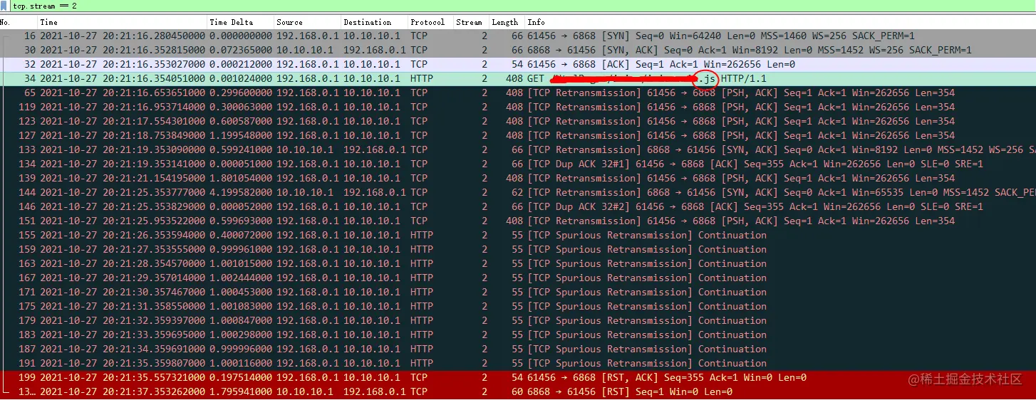
Task: Select packet 163 Spurious Retransmission row
Action: pyautogui.click(x=518, y=264)
